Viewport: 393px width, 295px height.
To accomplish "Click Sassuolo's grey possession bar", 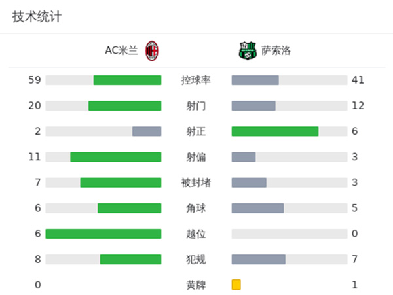I will [x=255, y=80].
